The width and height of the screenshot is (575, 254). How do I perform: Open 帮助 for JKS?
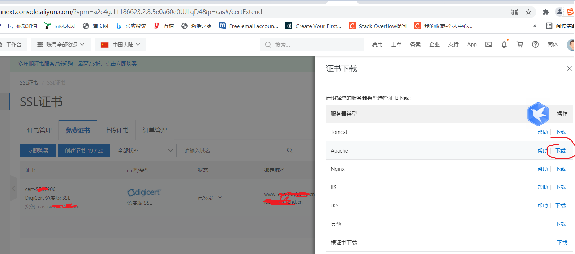pyautogui.click(x=542, y=206)
